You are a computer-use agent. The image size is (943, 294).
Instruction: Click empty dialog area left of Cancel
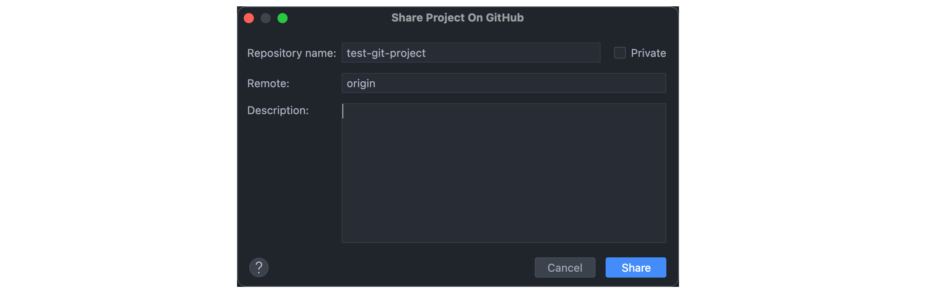point(401,267)
